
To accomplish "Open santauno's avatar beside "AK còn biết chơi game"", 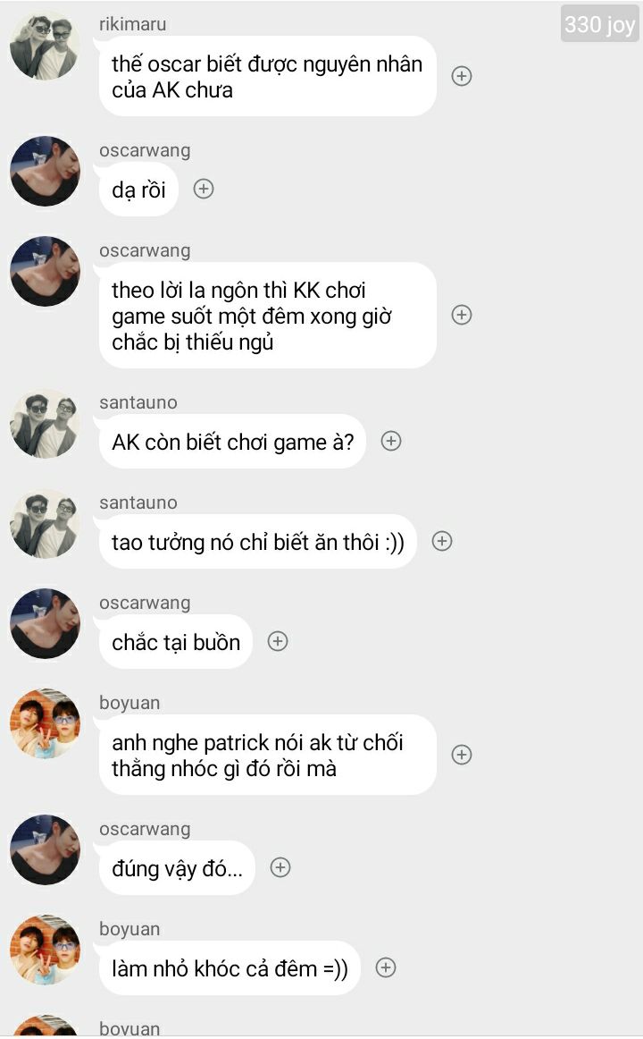I will tap(45, 424).
